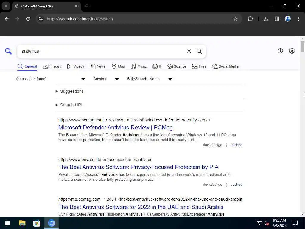Switch to the Music category
305x229 pixels.
[139, 66]
